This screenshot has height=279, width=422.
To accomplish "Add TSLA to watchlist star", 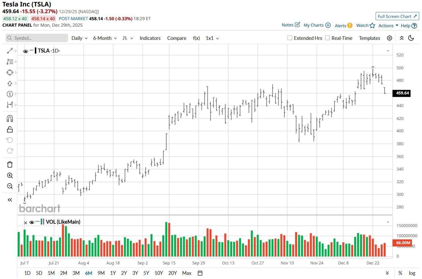I will click(x=372, y=25).
